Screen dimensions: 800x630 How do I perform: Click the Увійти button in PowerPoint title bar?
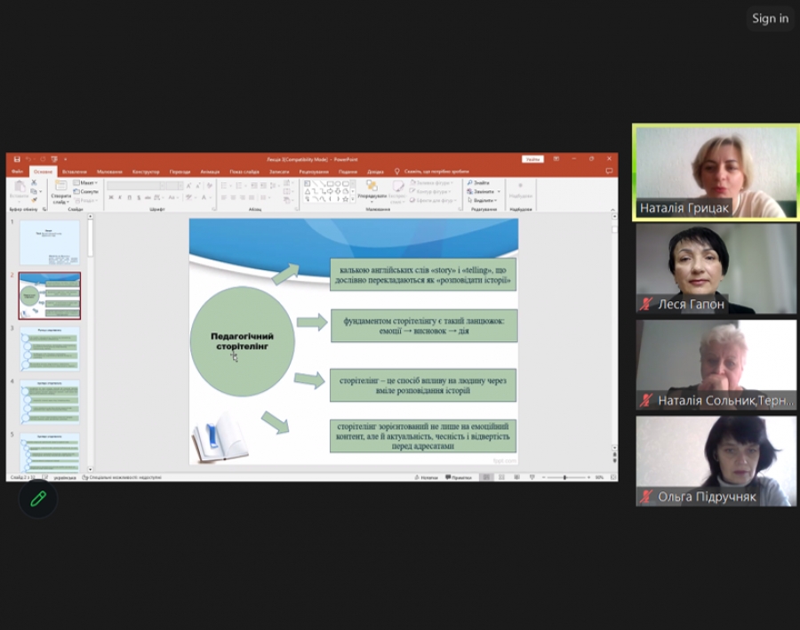(x=532, y=159)
